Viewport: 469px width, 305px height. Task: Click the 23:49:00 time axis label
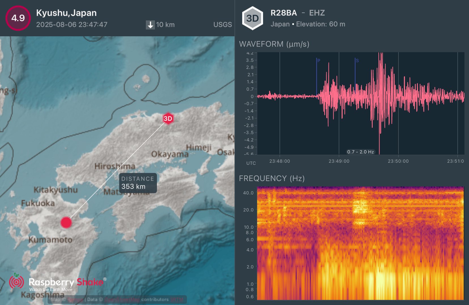click(x=339, y=161)
